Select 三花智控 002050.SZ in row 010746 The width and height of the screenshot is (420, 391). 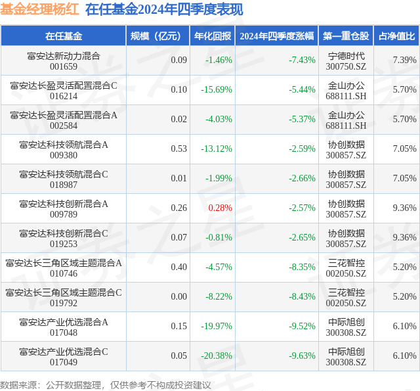346,268
